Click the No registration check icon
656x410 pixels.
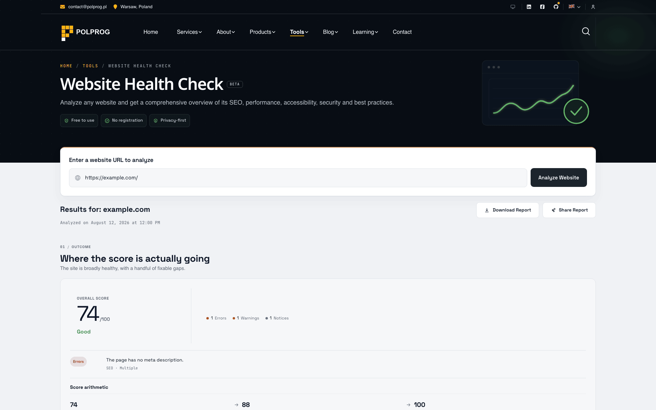107,121
